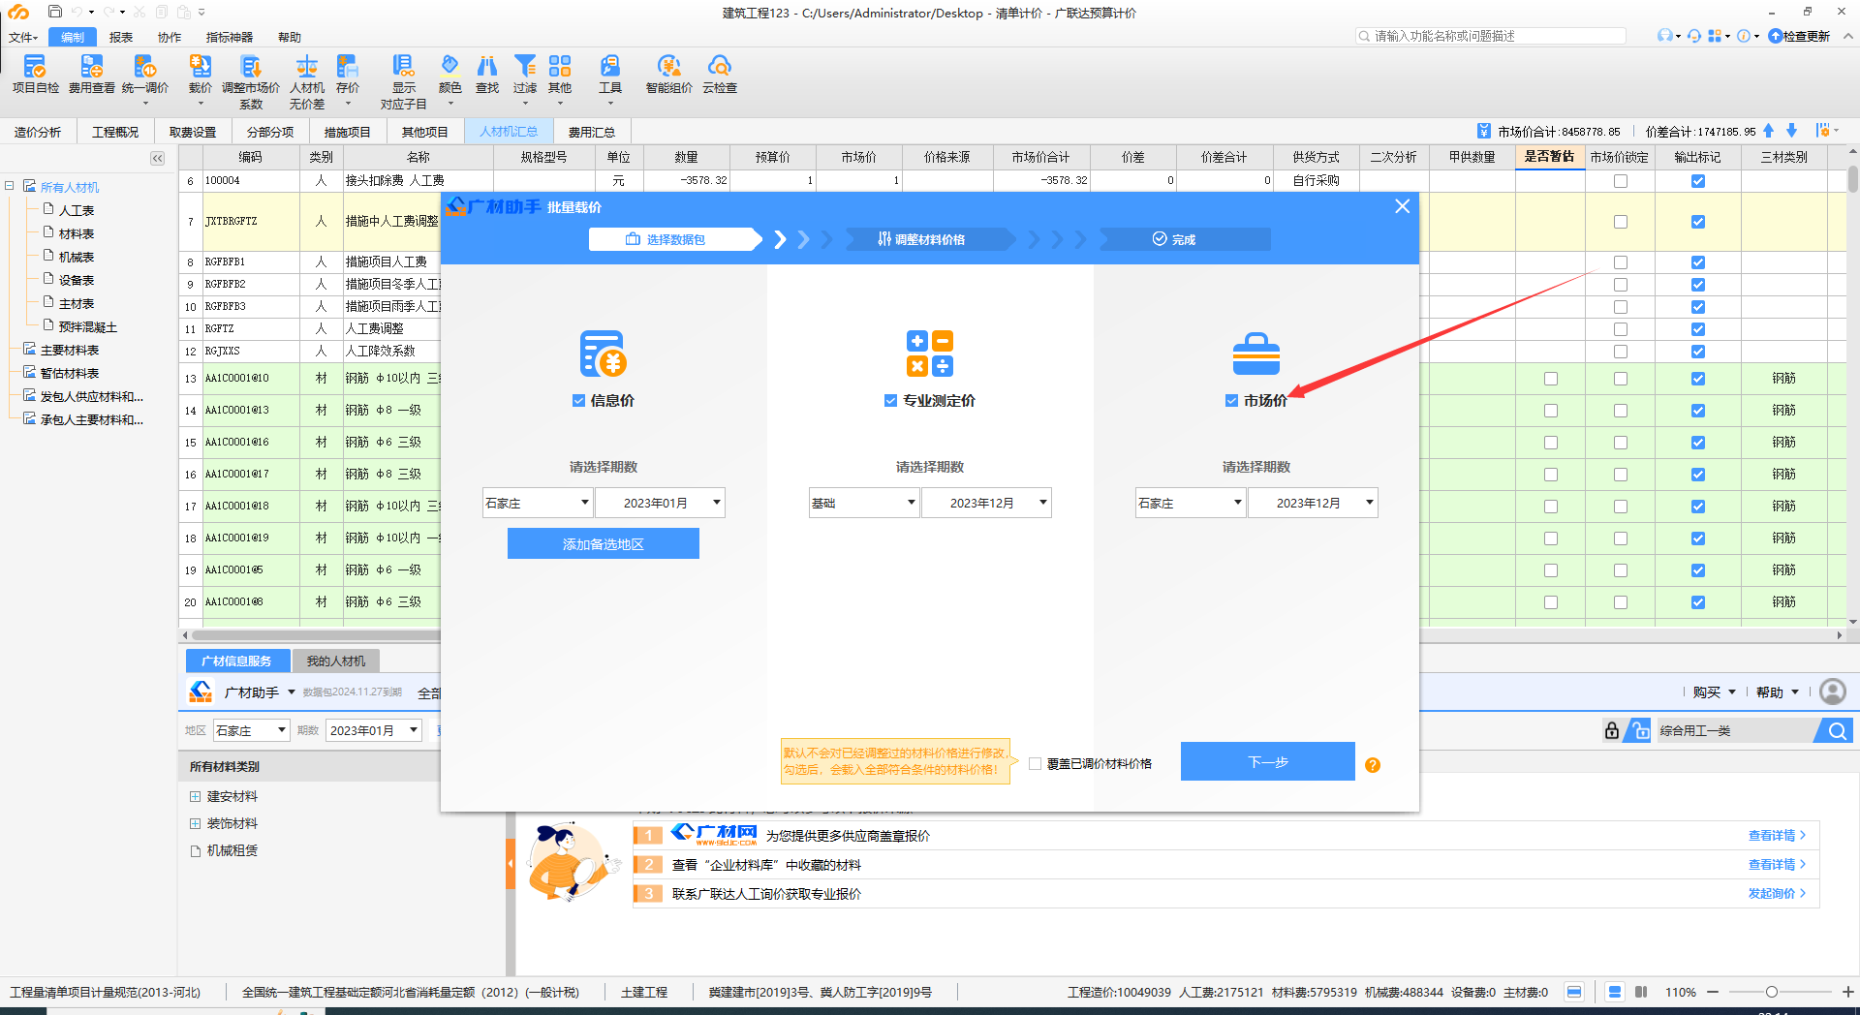
Task: Open 专业测定价 period dropdown 2023年12月
Action: point(986,503)
